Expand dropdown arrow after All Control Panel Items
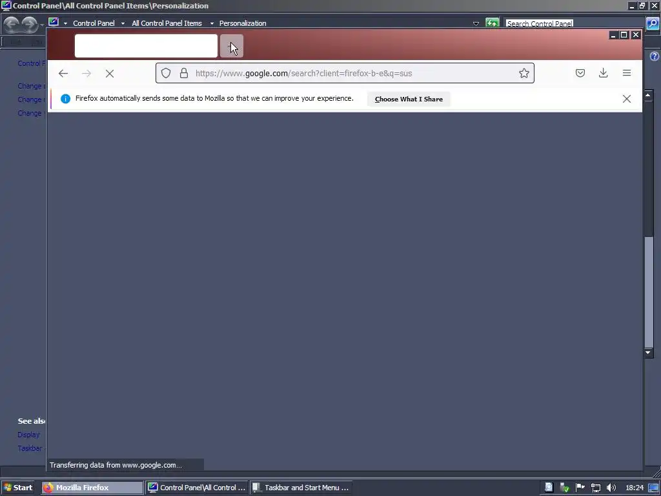 (212, 24)
